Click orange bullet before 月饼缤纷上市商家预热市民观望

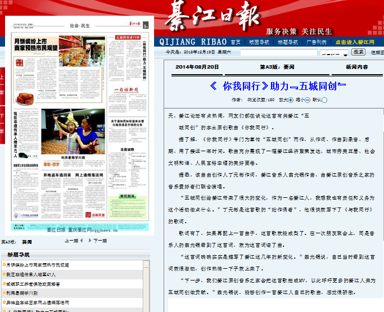click(x=4, y=264)
